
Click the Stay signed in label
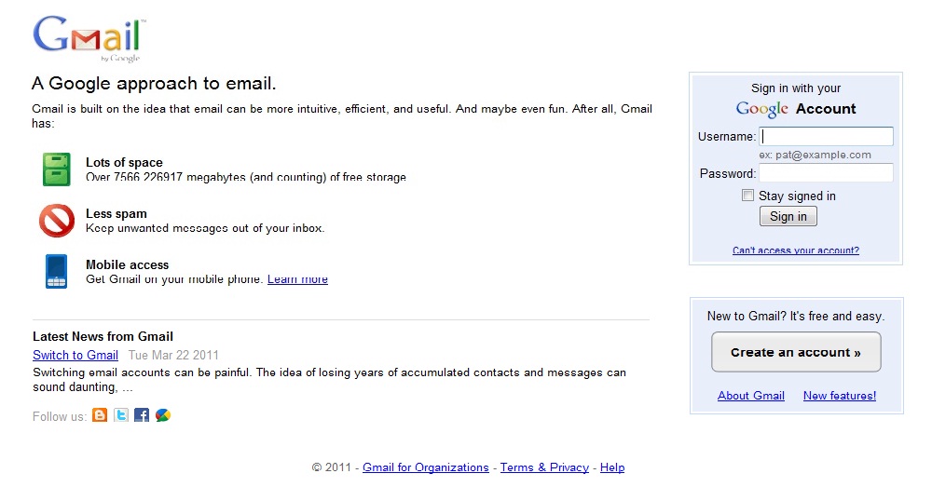point(797,196)
